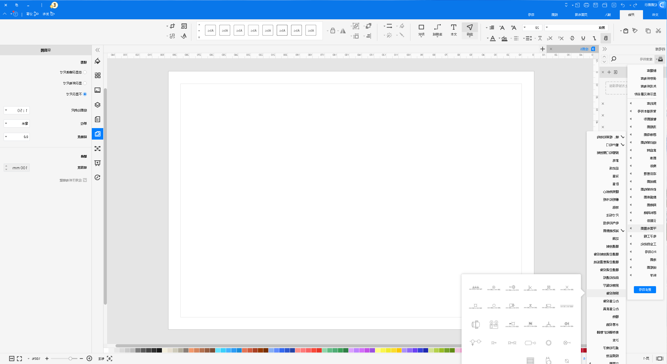Open the 单位 毫米 dropdown

[x=17, y=123]
